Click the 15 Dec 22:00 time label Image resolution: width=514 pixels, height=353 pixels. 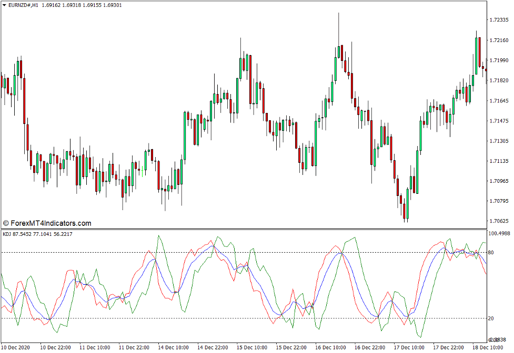click(291, 348)
